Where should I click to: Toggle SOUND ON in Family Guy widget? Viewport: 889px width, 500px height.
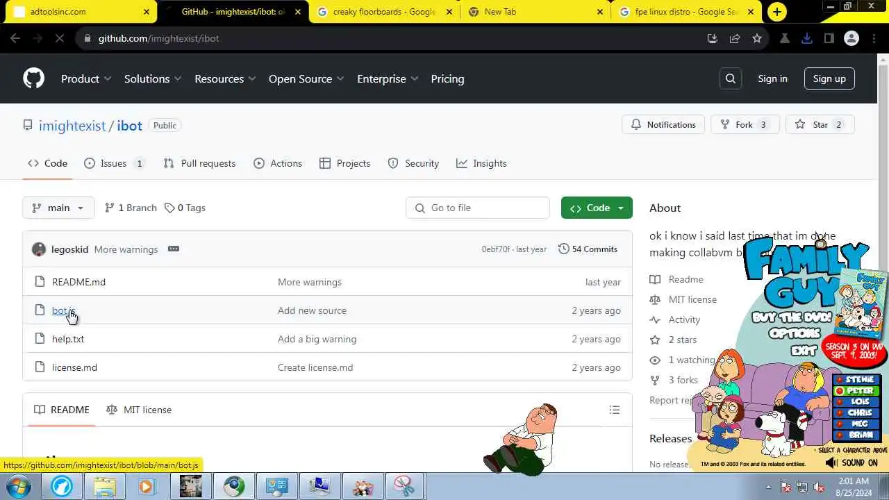(x=851, y=462)
